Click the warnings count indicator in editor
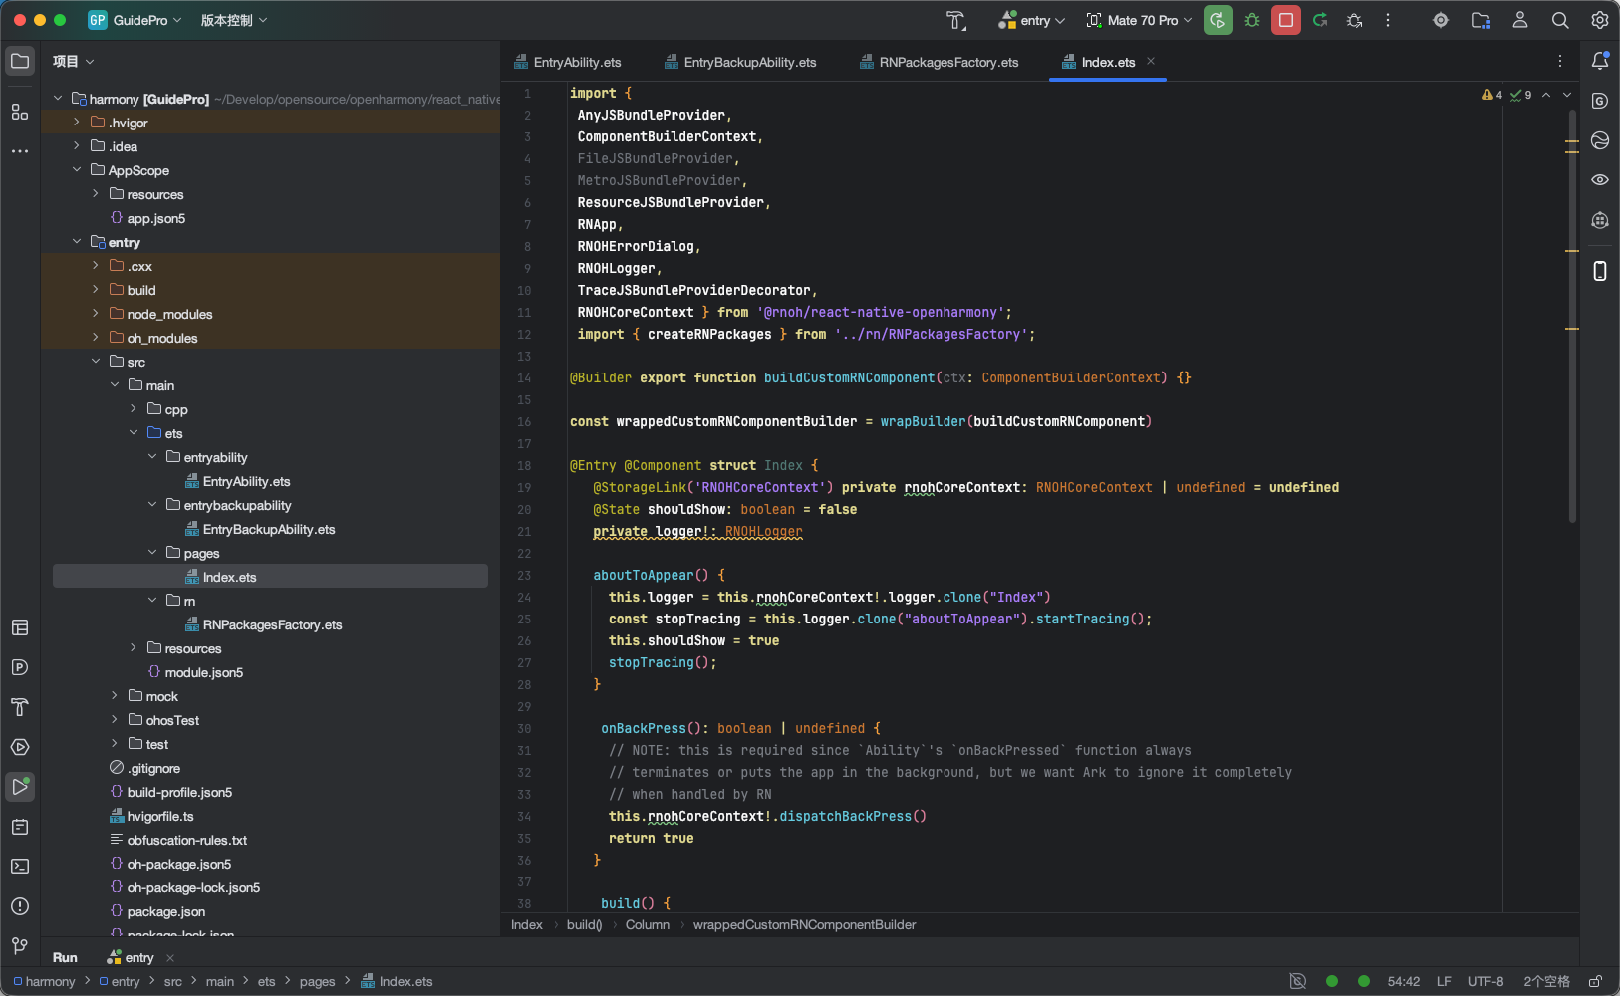Screen dimensions: 1620x996 point(1491,95)
